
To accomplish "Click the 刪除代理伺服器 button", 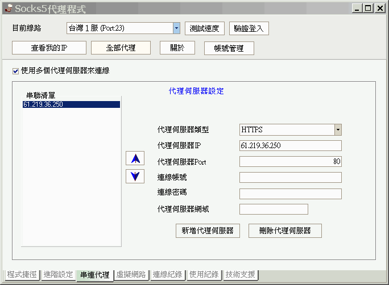I will tap(285, 230).
